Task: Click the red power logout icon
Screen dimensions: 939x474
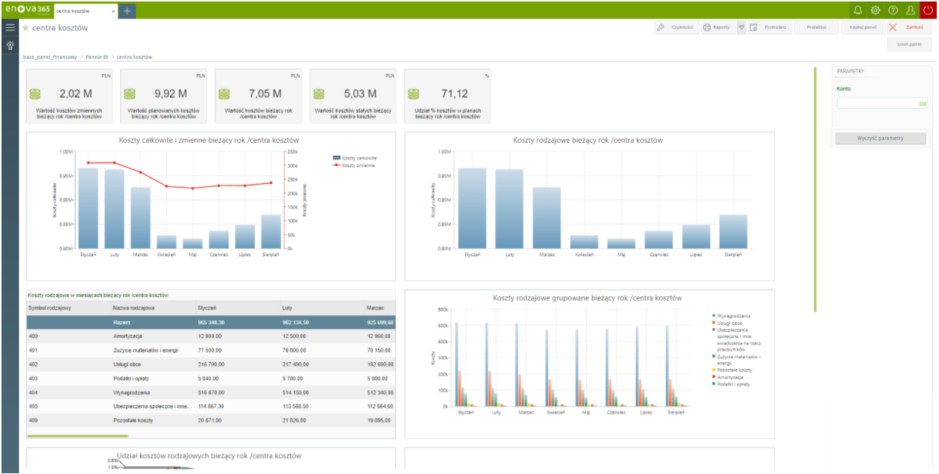Action: [x=928, y=10]
